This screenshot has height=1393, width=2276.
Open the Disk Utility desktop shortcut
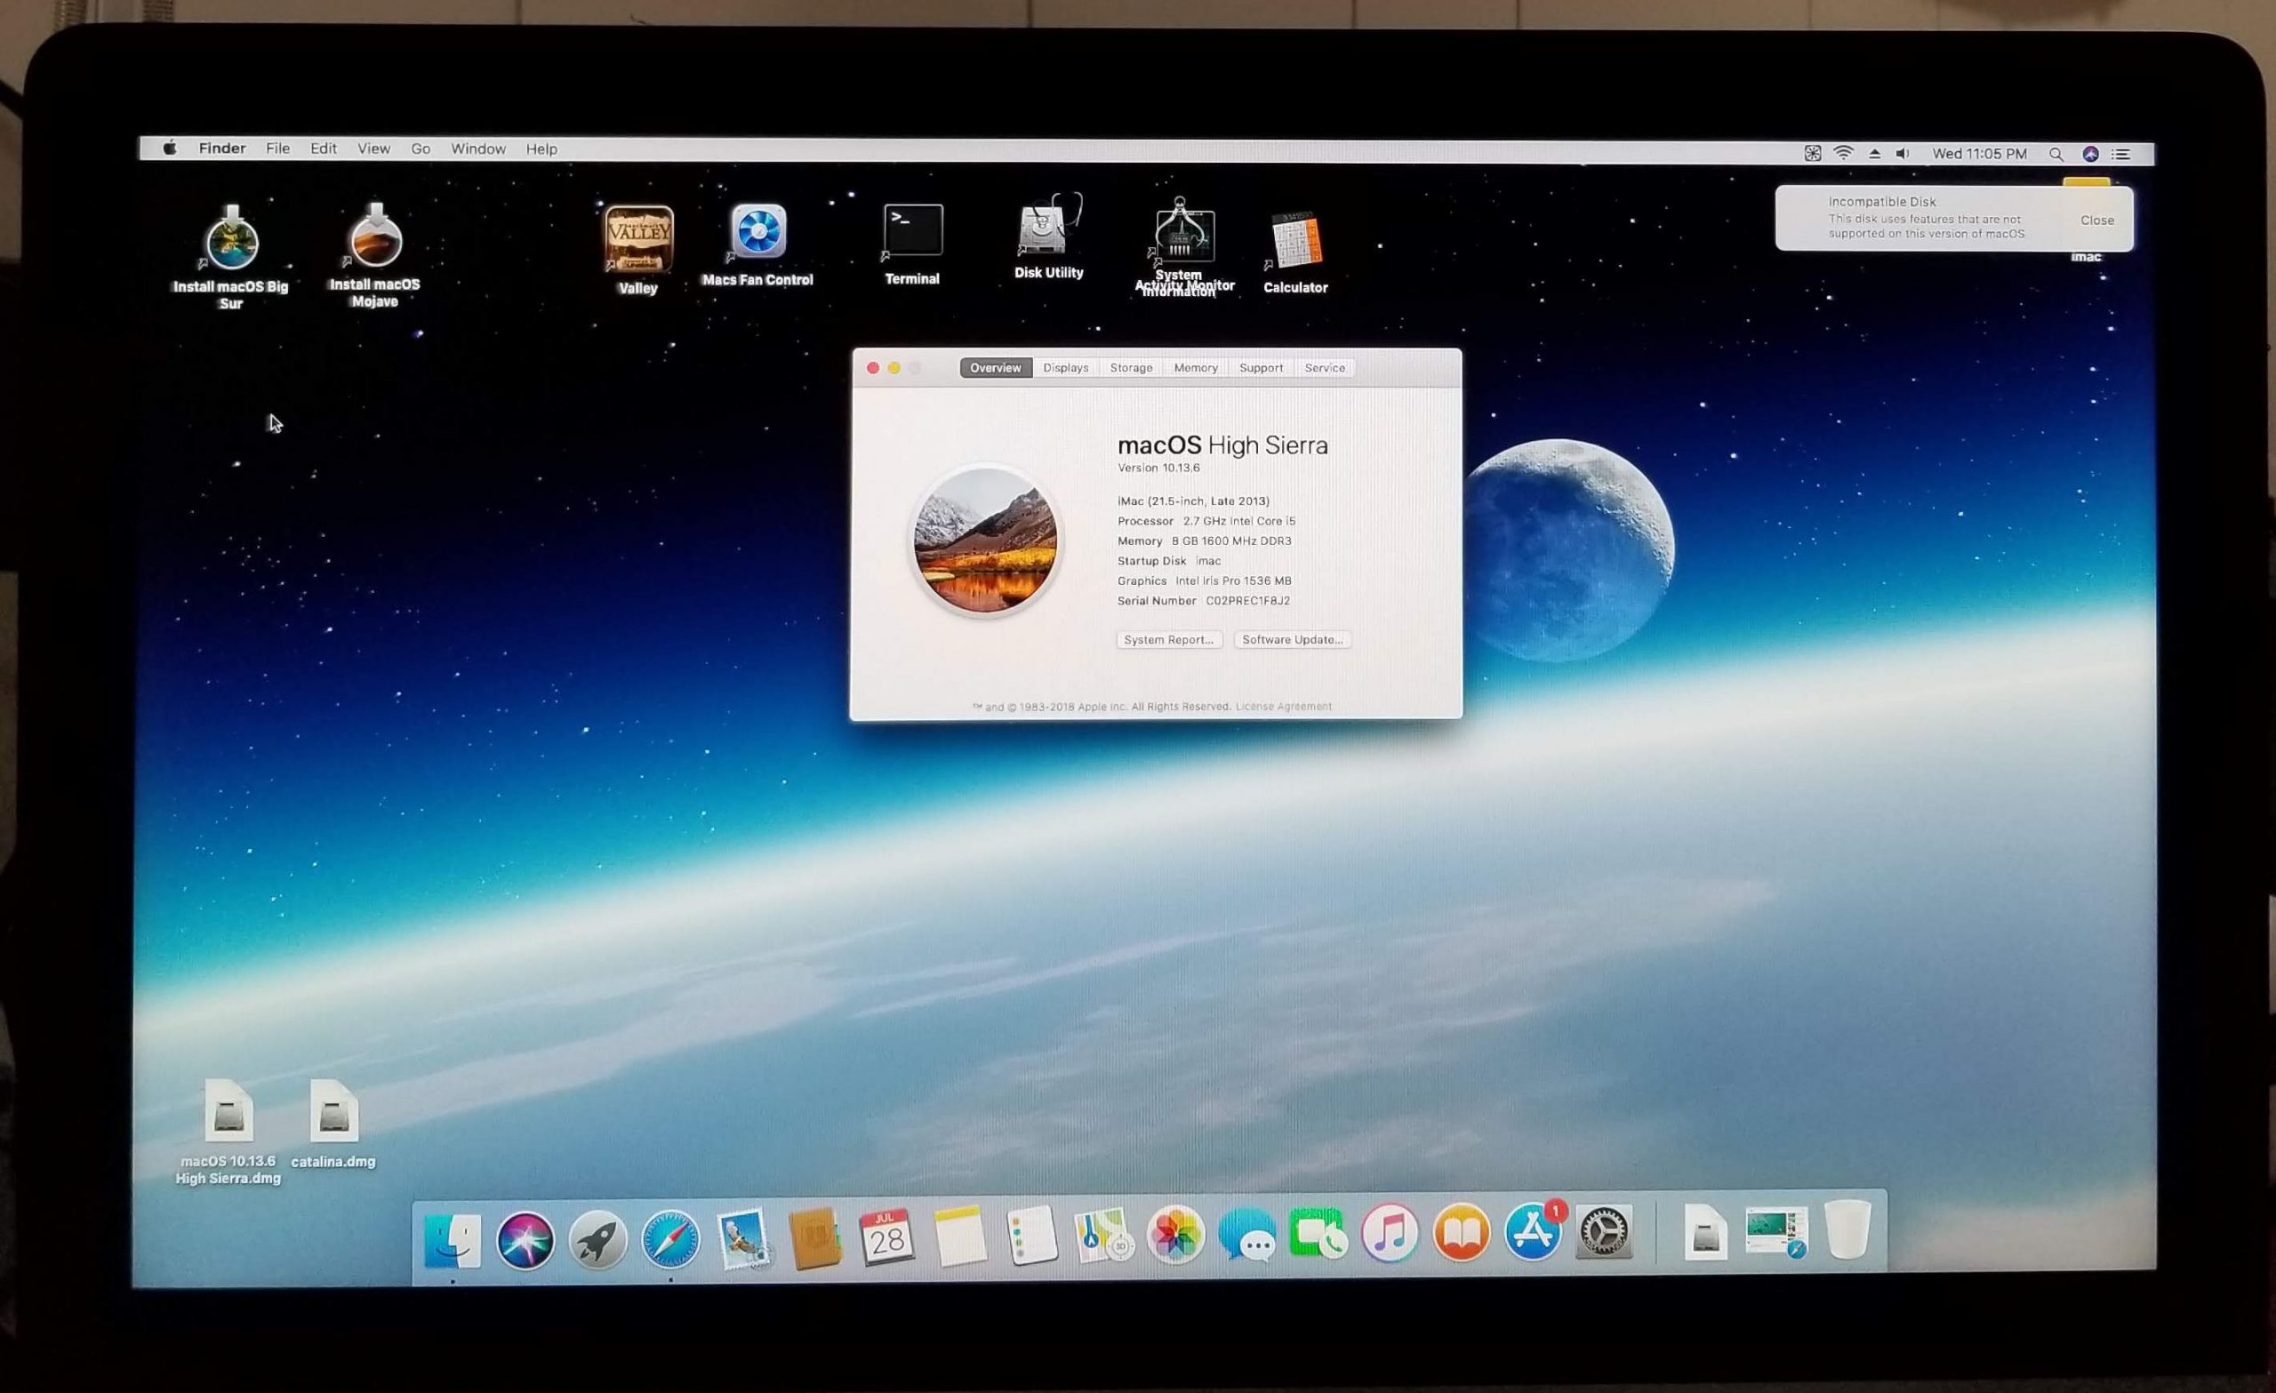[1047, 229]
